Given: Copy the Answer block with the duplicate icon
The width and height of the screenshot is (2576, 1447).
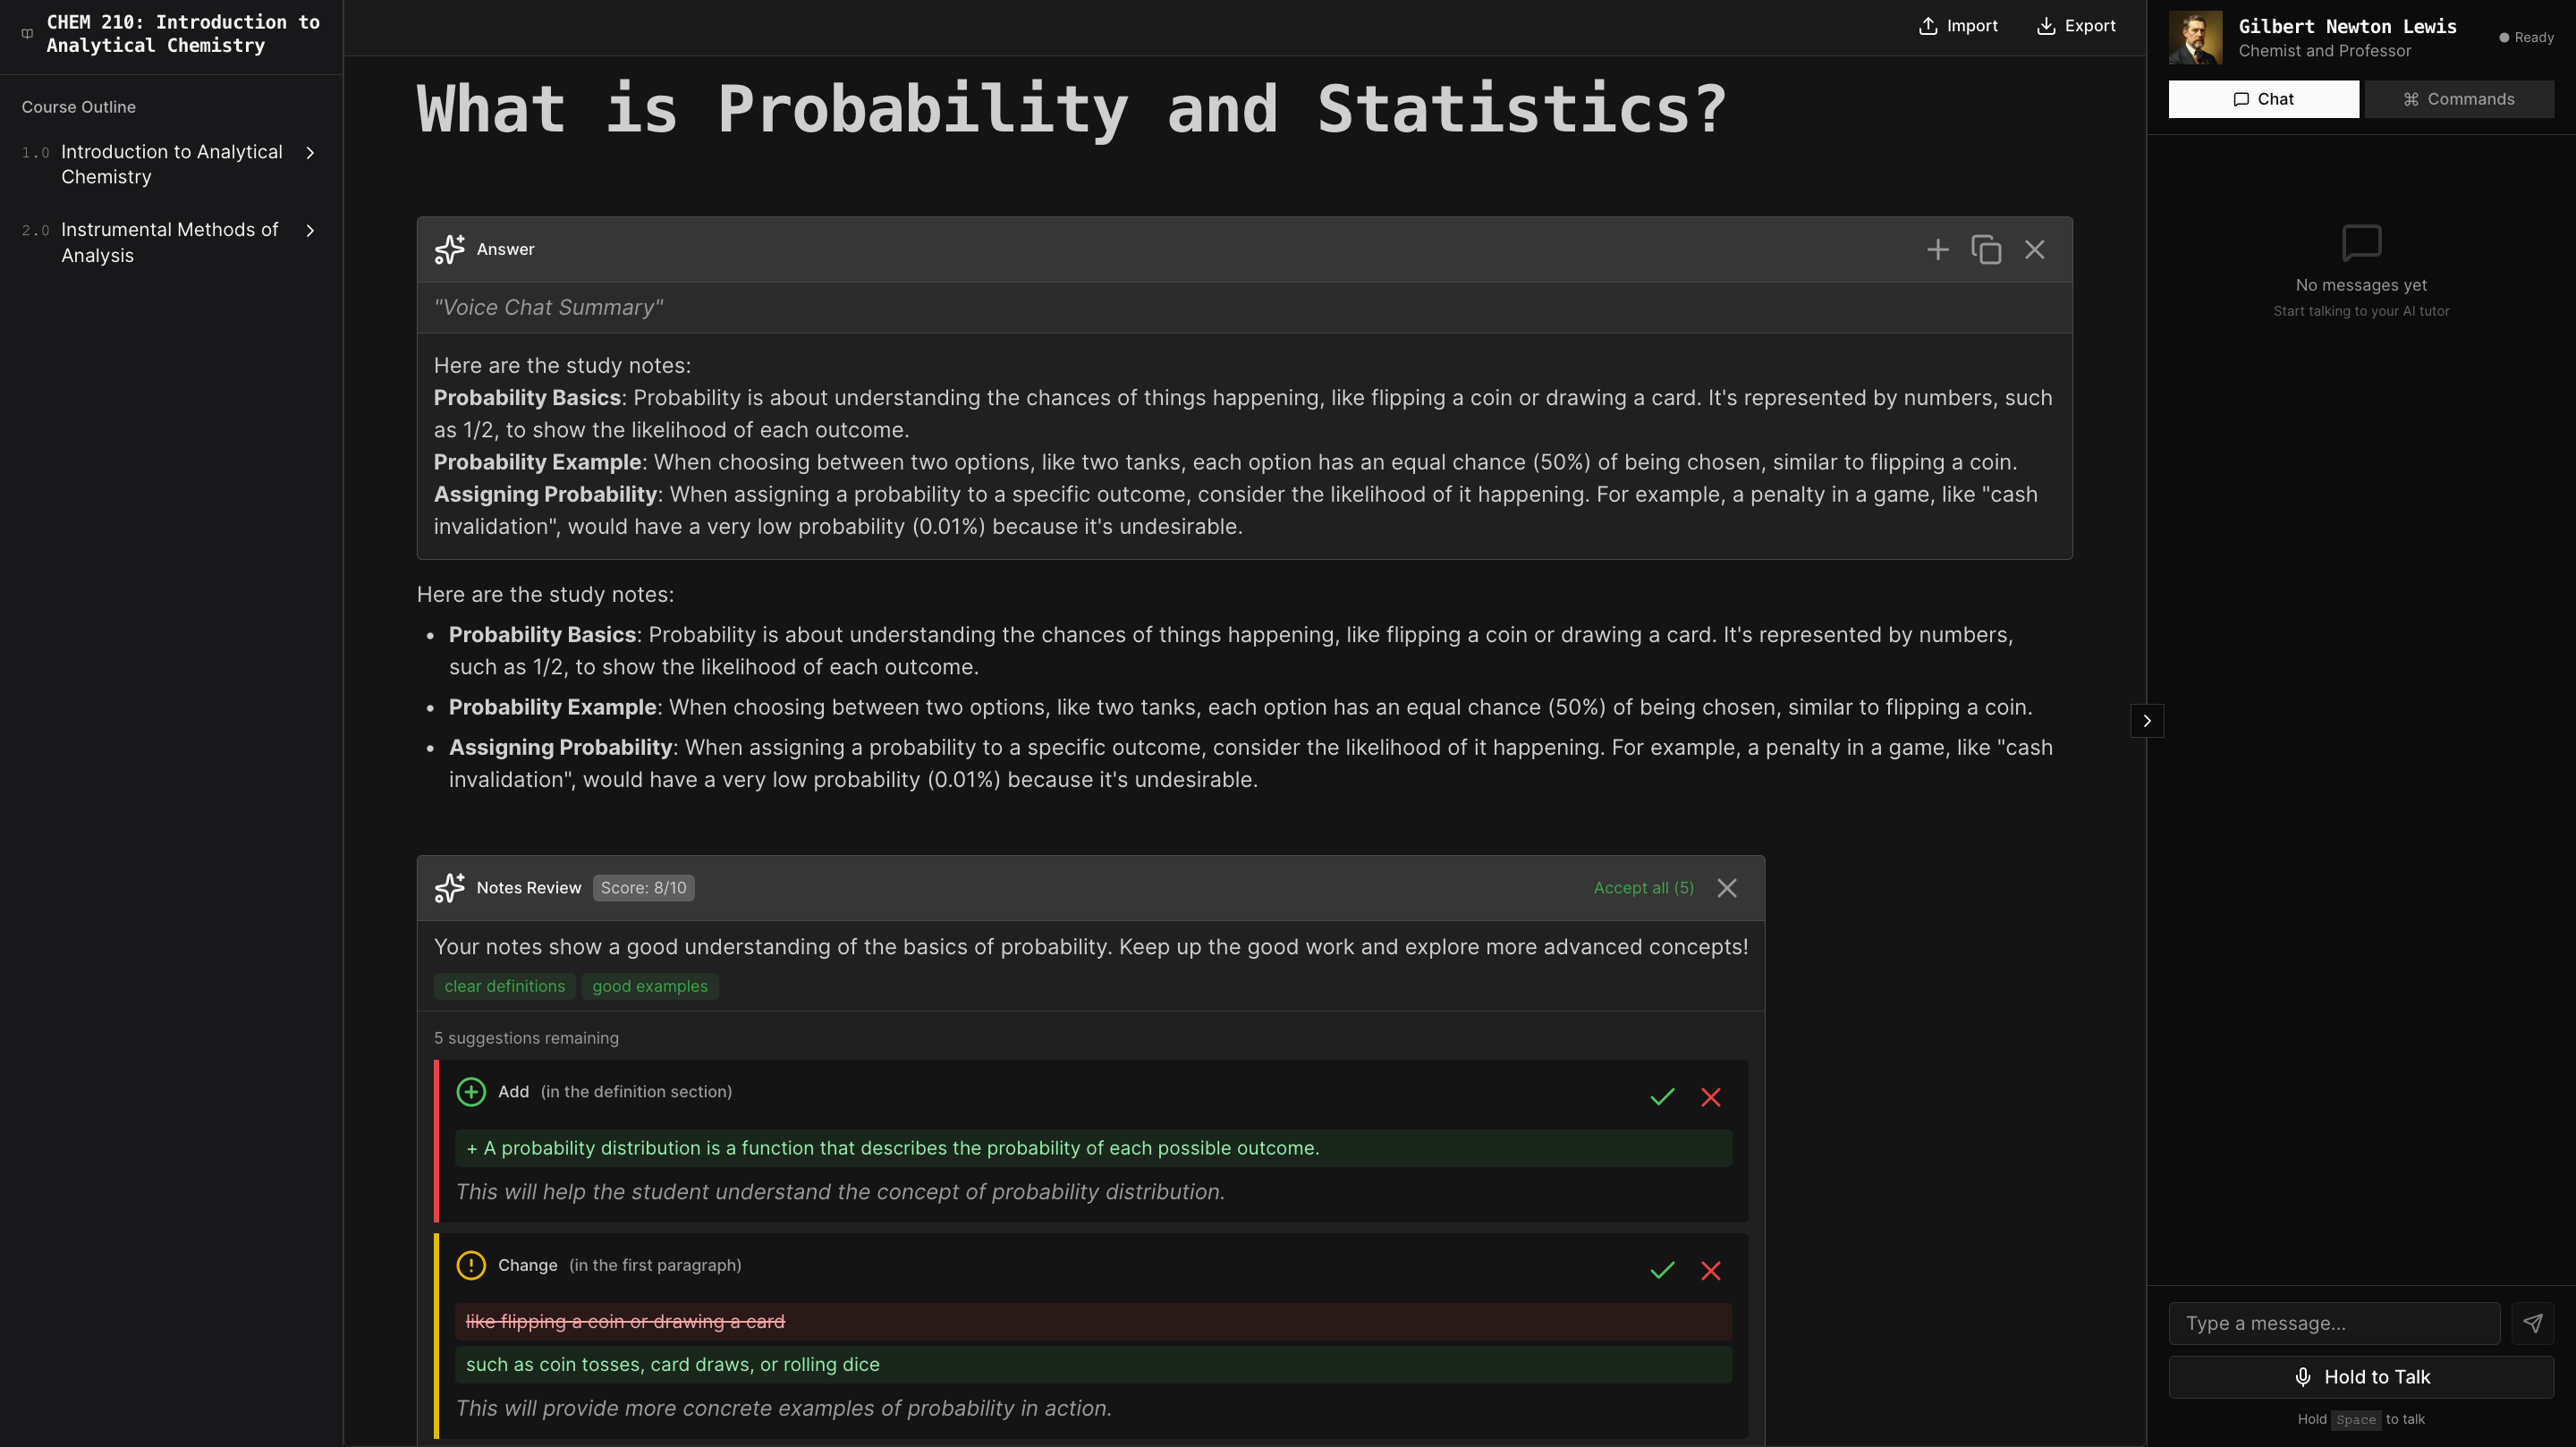Looking at the screenshot, I should point(1986,250).
